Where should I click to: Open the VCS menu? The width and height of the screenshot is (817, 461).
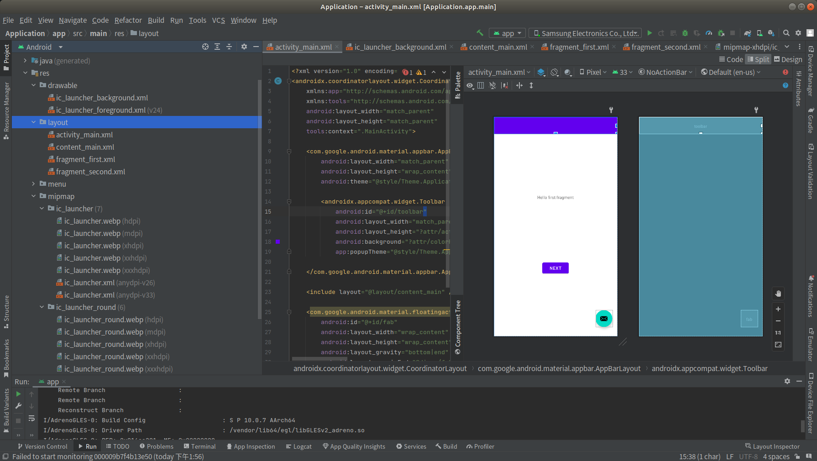tap(218, 20)
